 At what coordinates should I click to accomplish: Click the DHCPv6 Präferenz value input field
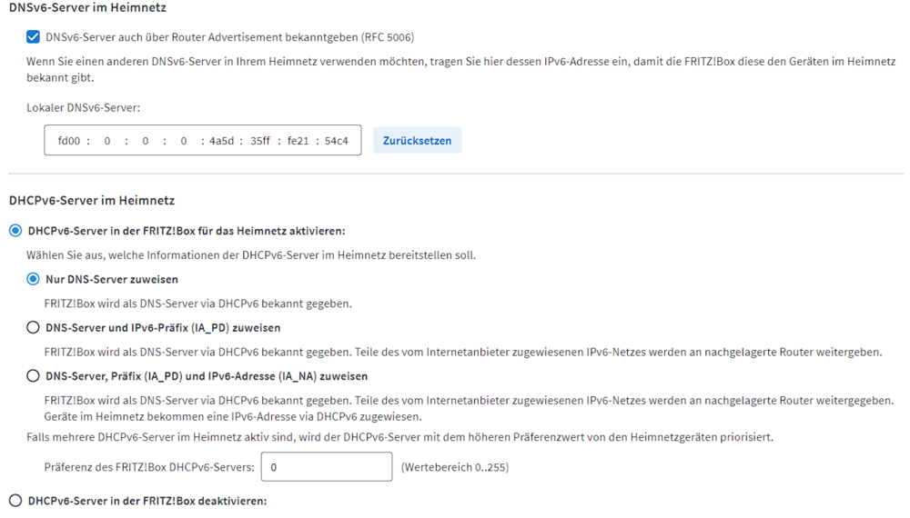click(327, 467)
